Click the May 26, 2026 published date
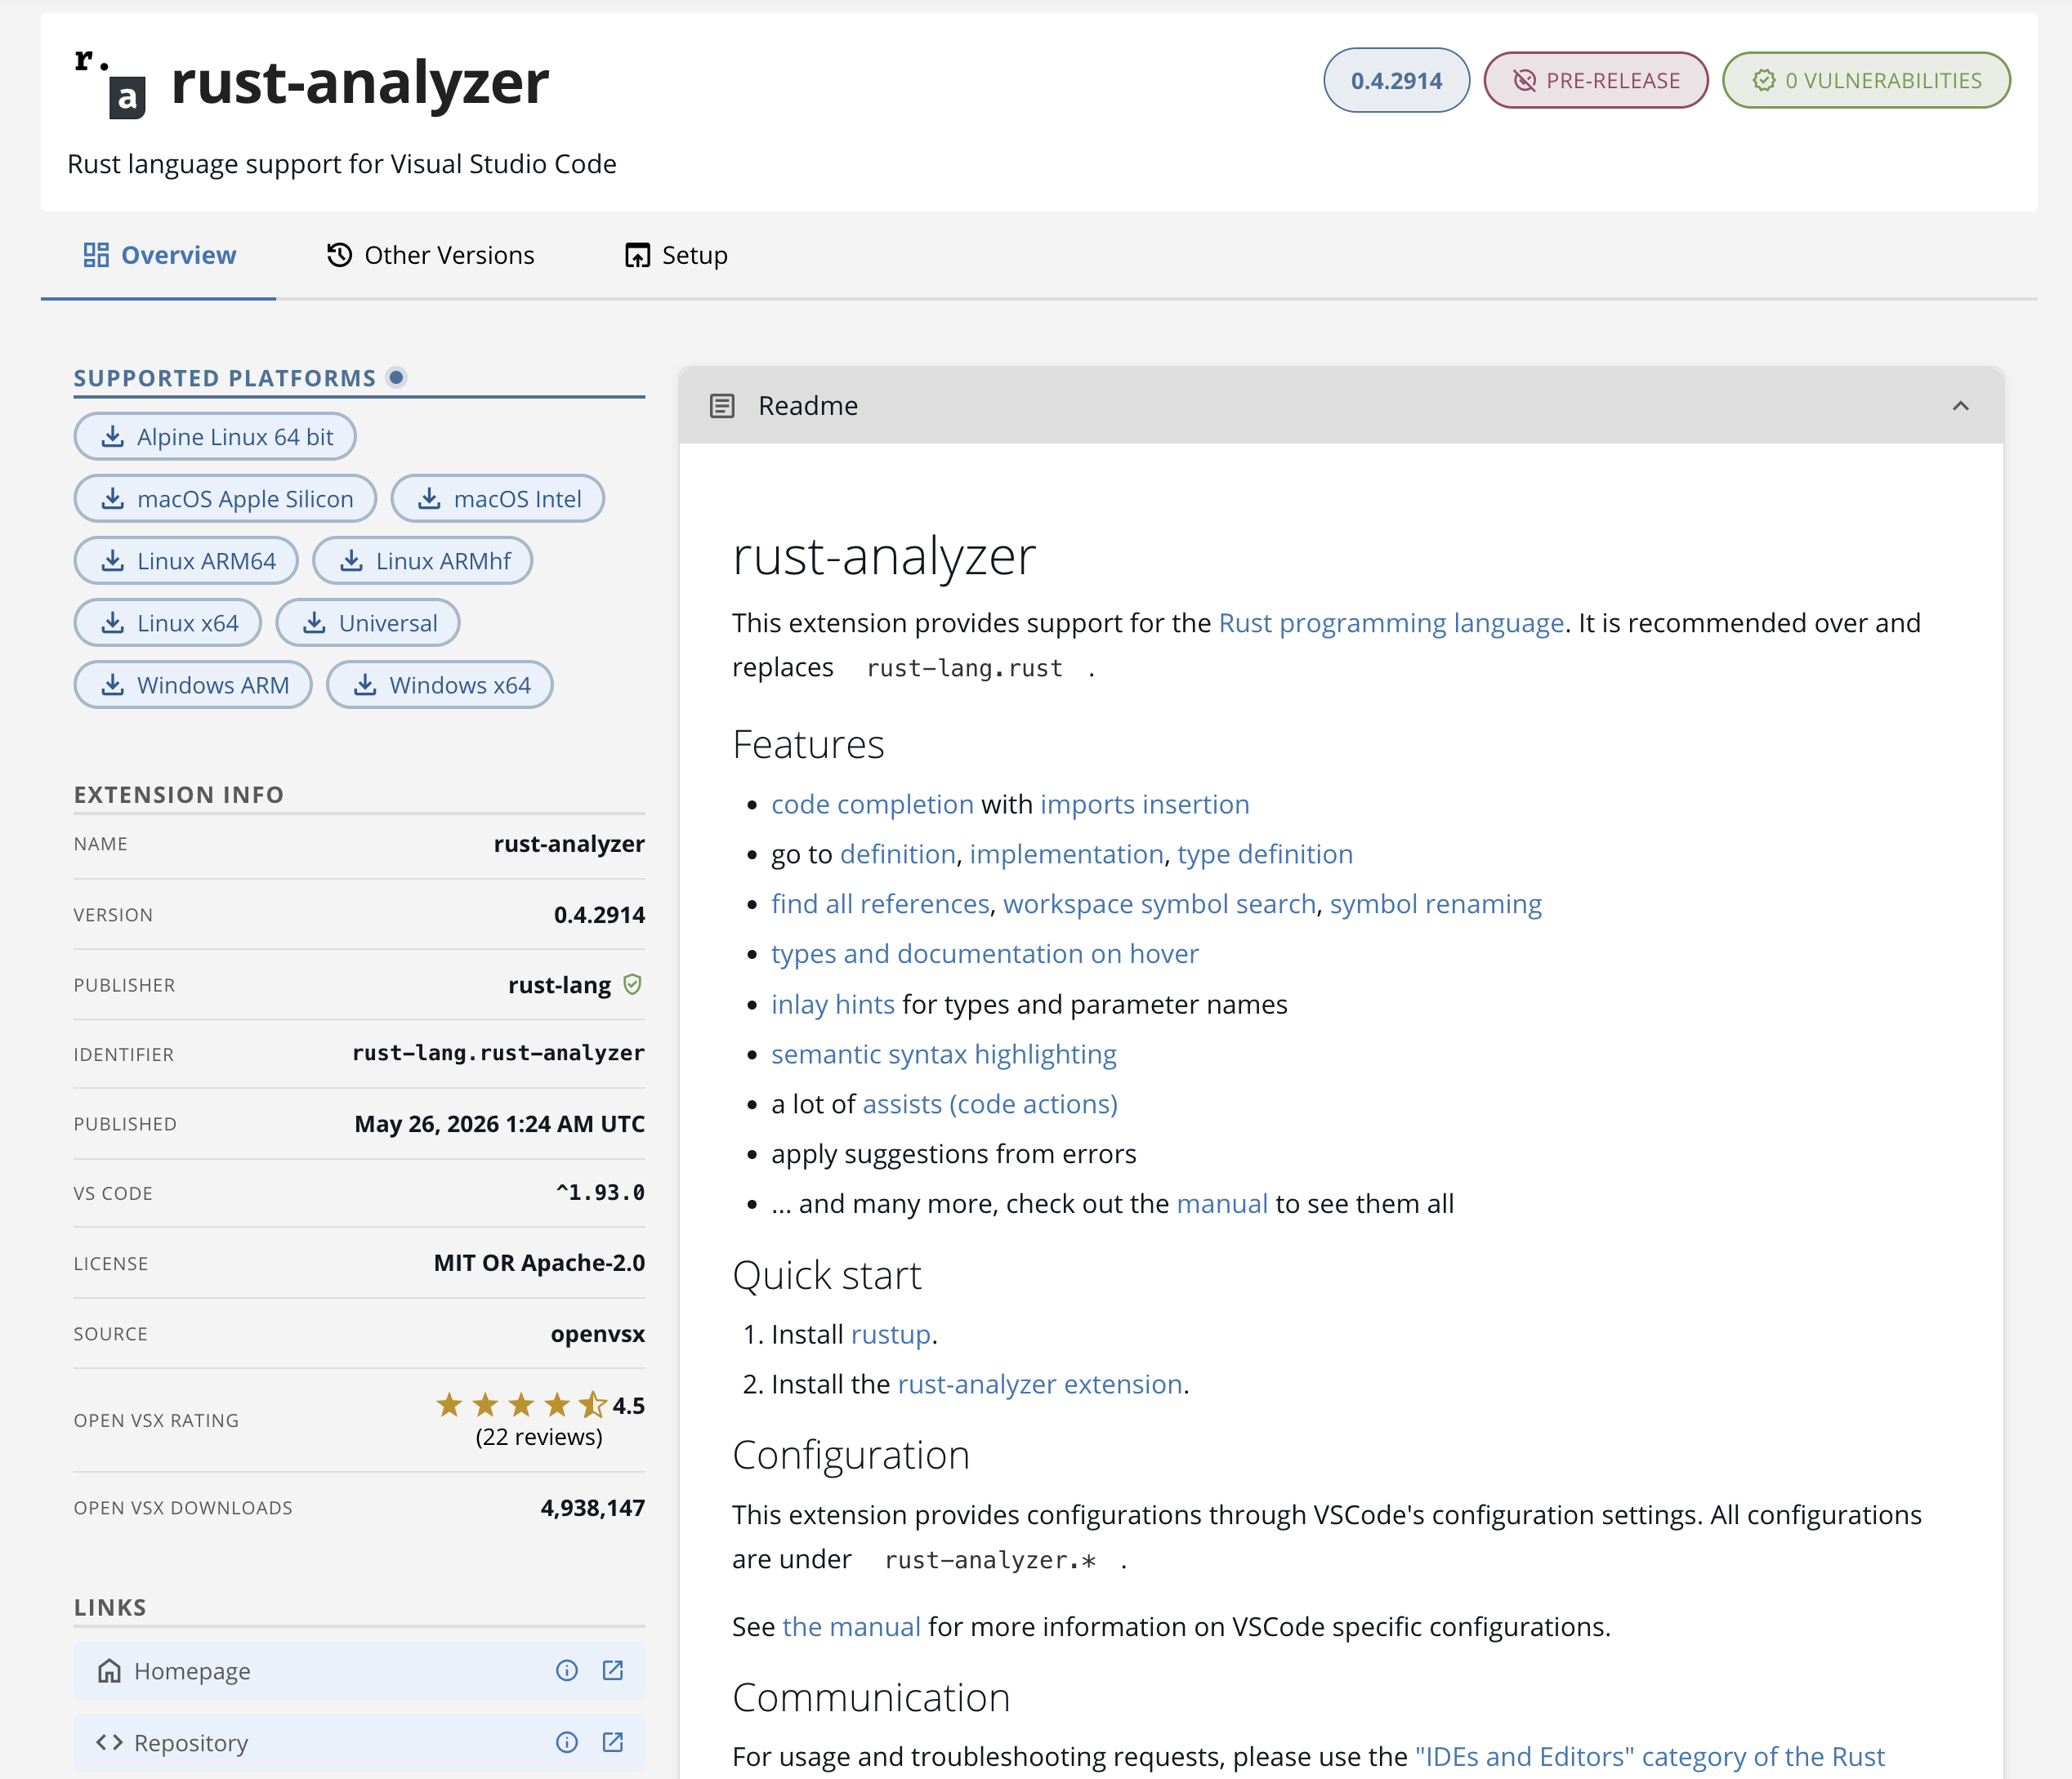Screen dimensions: 2072x1779 click(x=499, y=1123)
